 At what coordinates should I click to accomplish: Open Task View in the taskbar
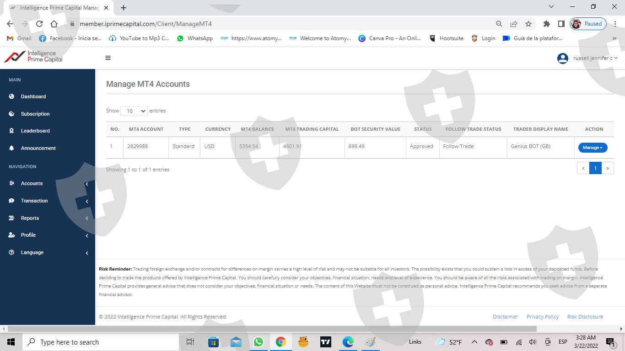coord(190,342)
